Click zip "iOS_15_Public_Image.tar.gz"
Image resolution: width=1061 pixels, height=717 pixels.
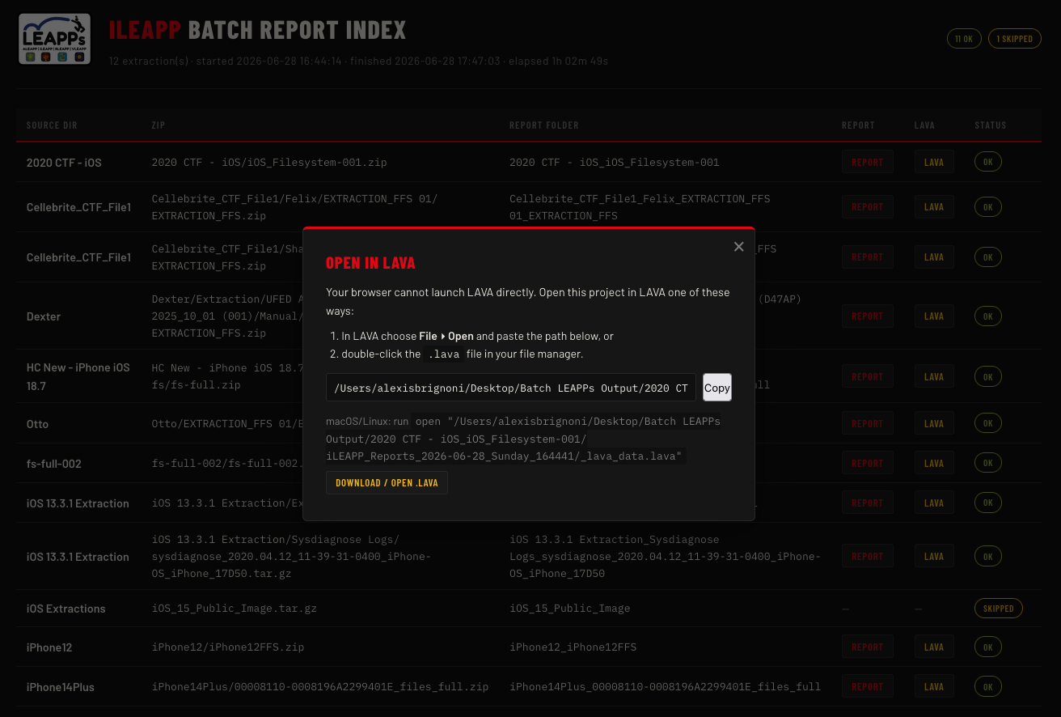234,608
